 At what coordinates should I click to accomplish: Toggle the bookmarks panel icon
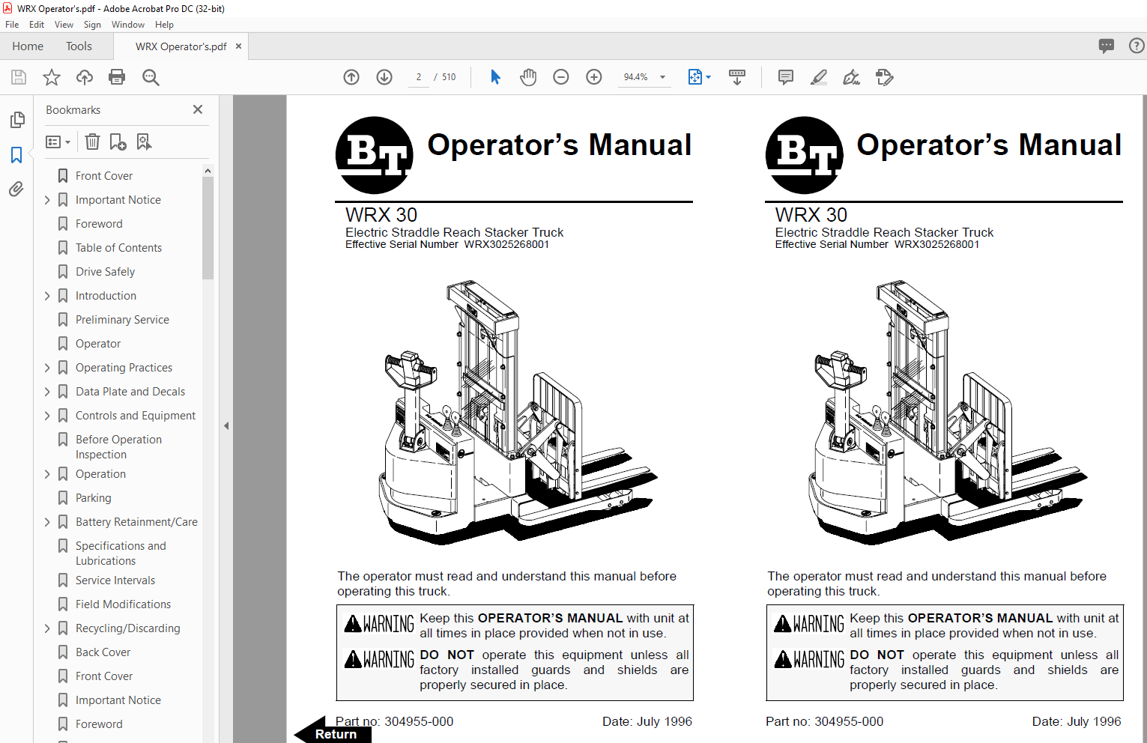16,155
